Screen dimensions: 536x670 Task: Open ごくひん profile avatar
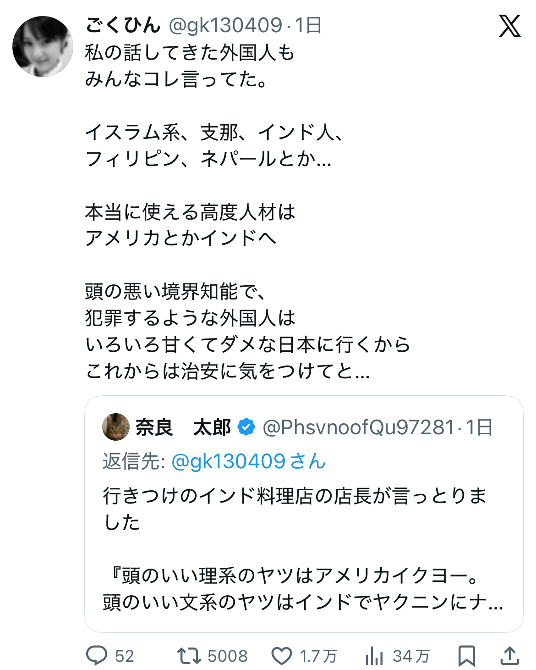point(43,46)
